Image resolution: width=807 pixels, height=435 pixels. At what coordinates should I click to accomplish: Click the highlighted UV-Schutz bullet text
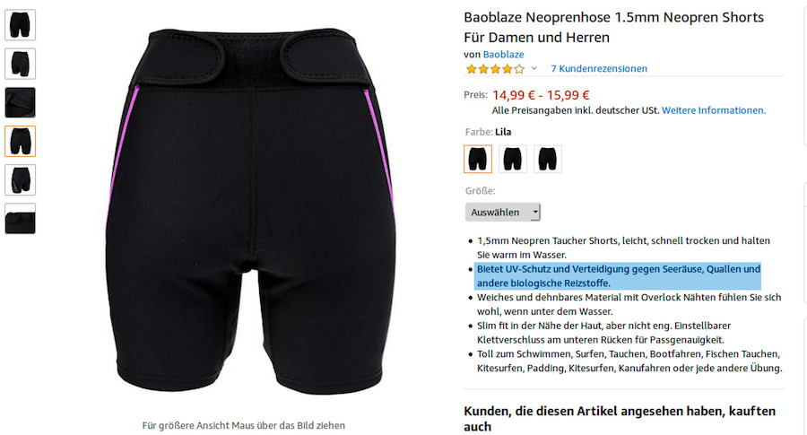pyautogui.click(x=618, y=276)
